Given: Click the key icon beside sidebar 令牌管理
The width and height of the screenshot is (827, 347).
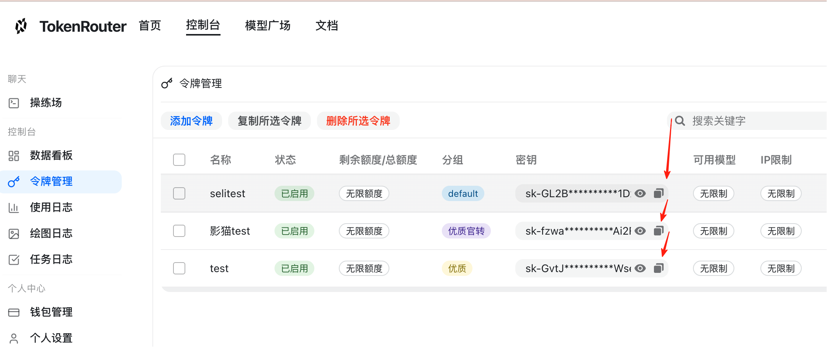Looking at the screenshot, I should point(14,182).
